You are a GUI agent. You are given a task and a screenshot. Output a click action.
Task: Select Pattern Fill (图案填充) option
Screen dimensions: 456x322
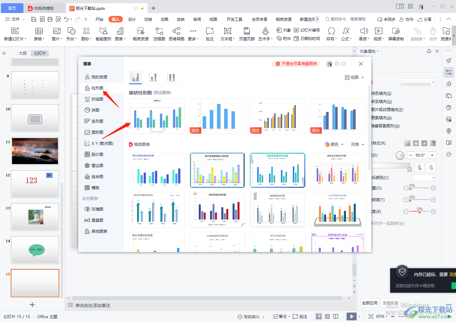pos(381,118)
